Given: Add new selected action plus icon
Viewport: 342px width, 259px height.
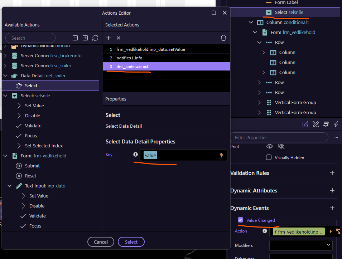Looking at the screenshot, I should (109, 38).
